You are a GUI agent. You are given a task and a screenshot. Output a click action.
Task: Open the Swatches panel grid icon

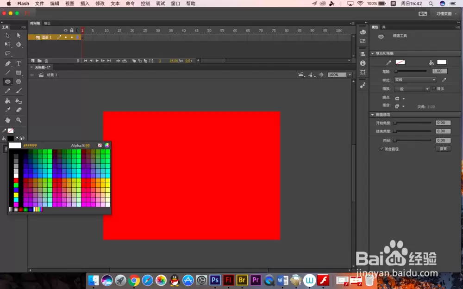(x=363, y=41)
